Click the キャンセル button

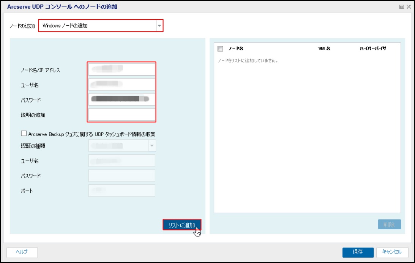coord(392,252)
